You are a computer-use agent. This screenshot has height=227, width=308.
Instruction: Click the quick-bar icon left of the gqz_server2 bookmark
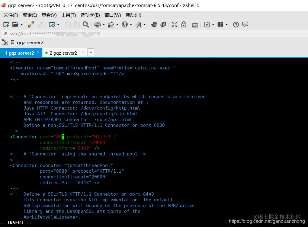(5, 43)
